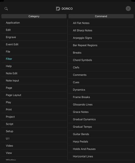Select the Horizontal Lines command

tap(101, 156)
